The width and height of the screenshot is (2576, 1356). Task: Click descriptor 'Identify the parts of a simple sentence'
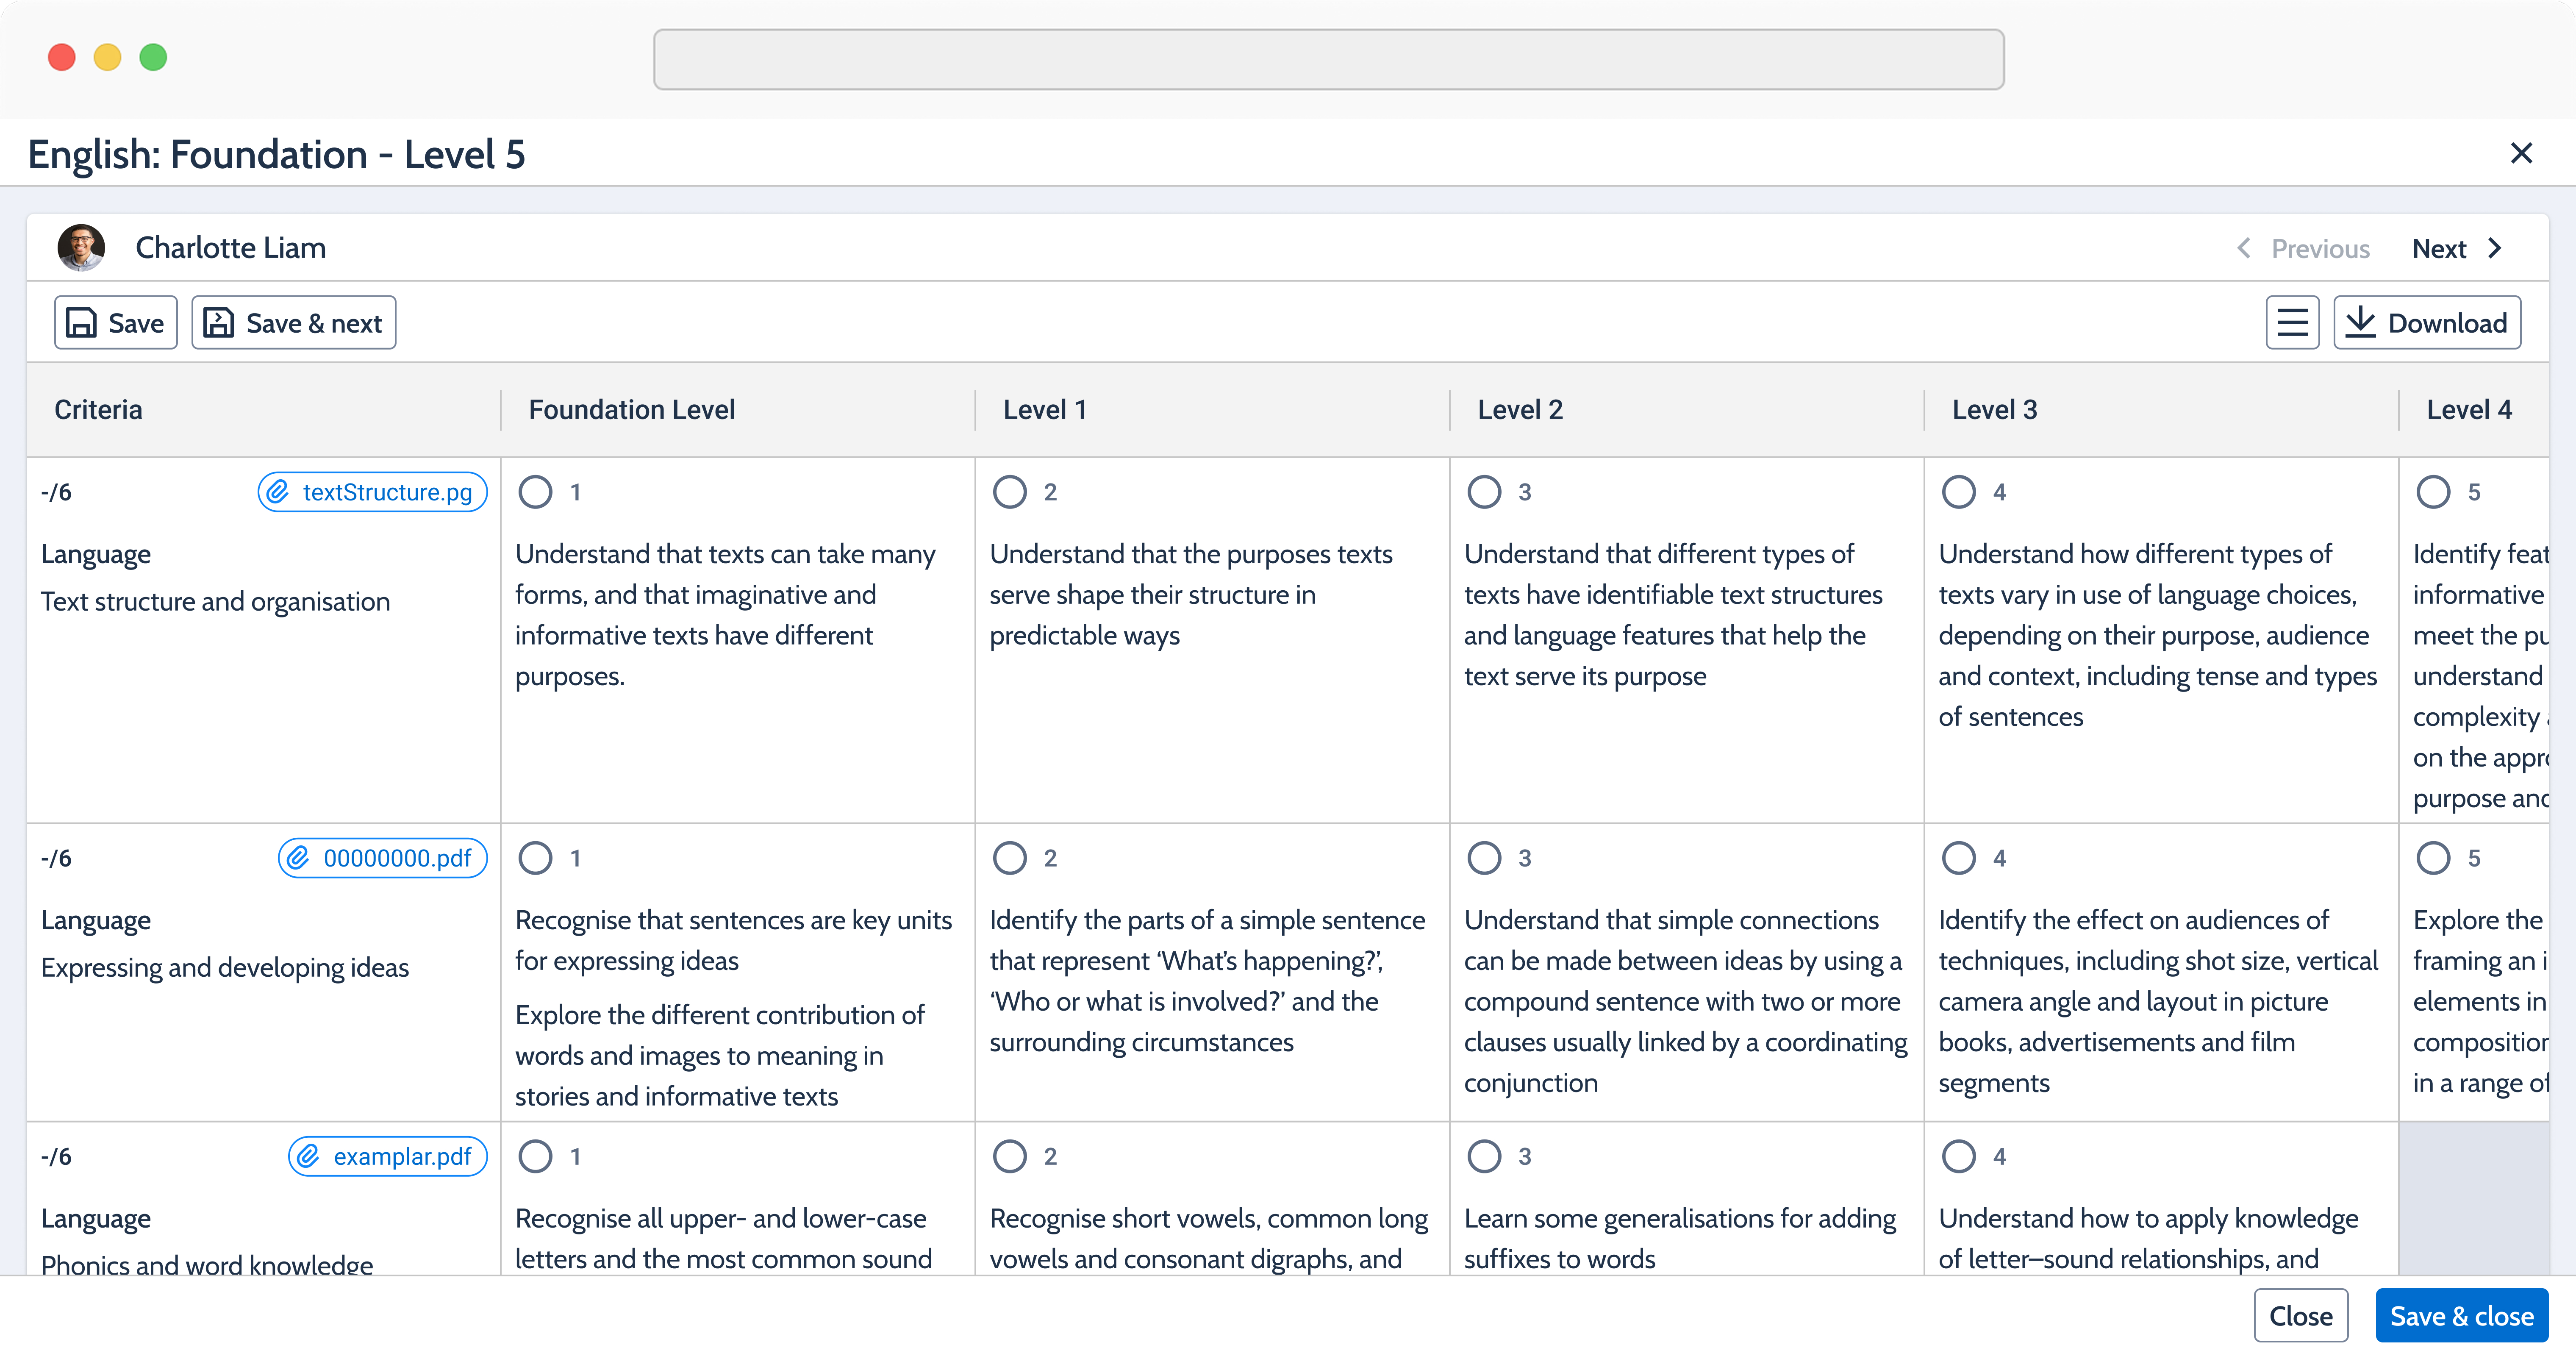point(1207,981)
